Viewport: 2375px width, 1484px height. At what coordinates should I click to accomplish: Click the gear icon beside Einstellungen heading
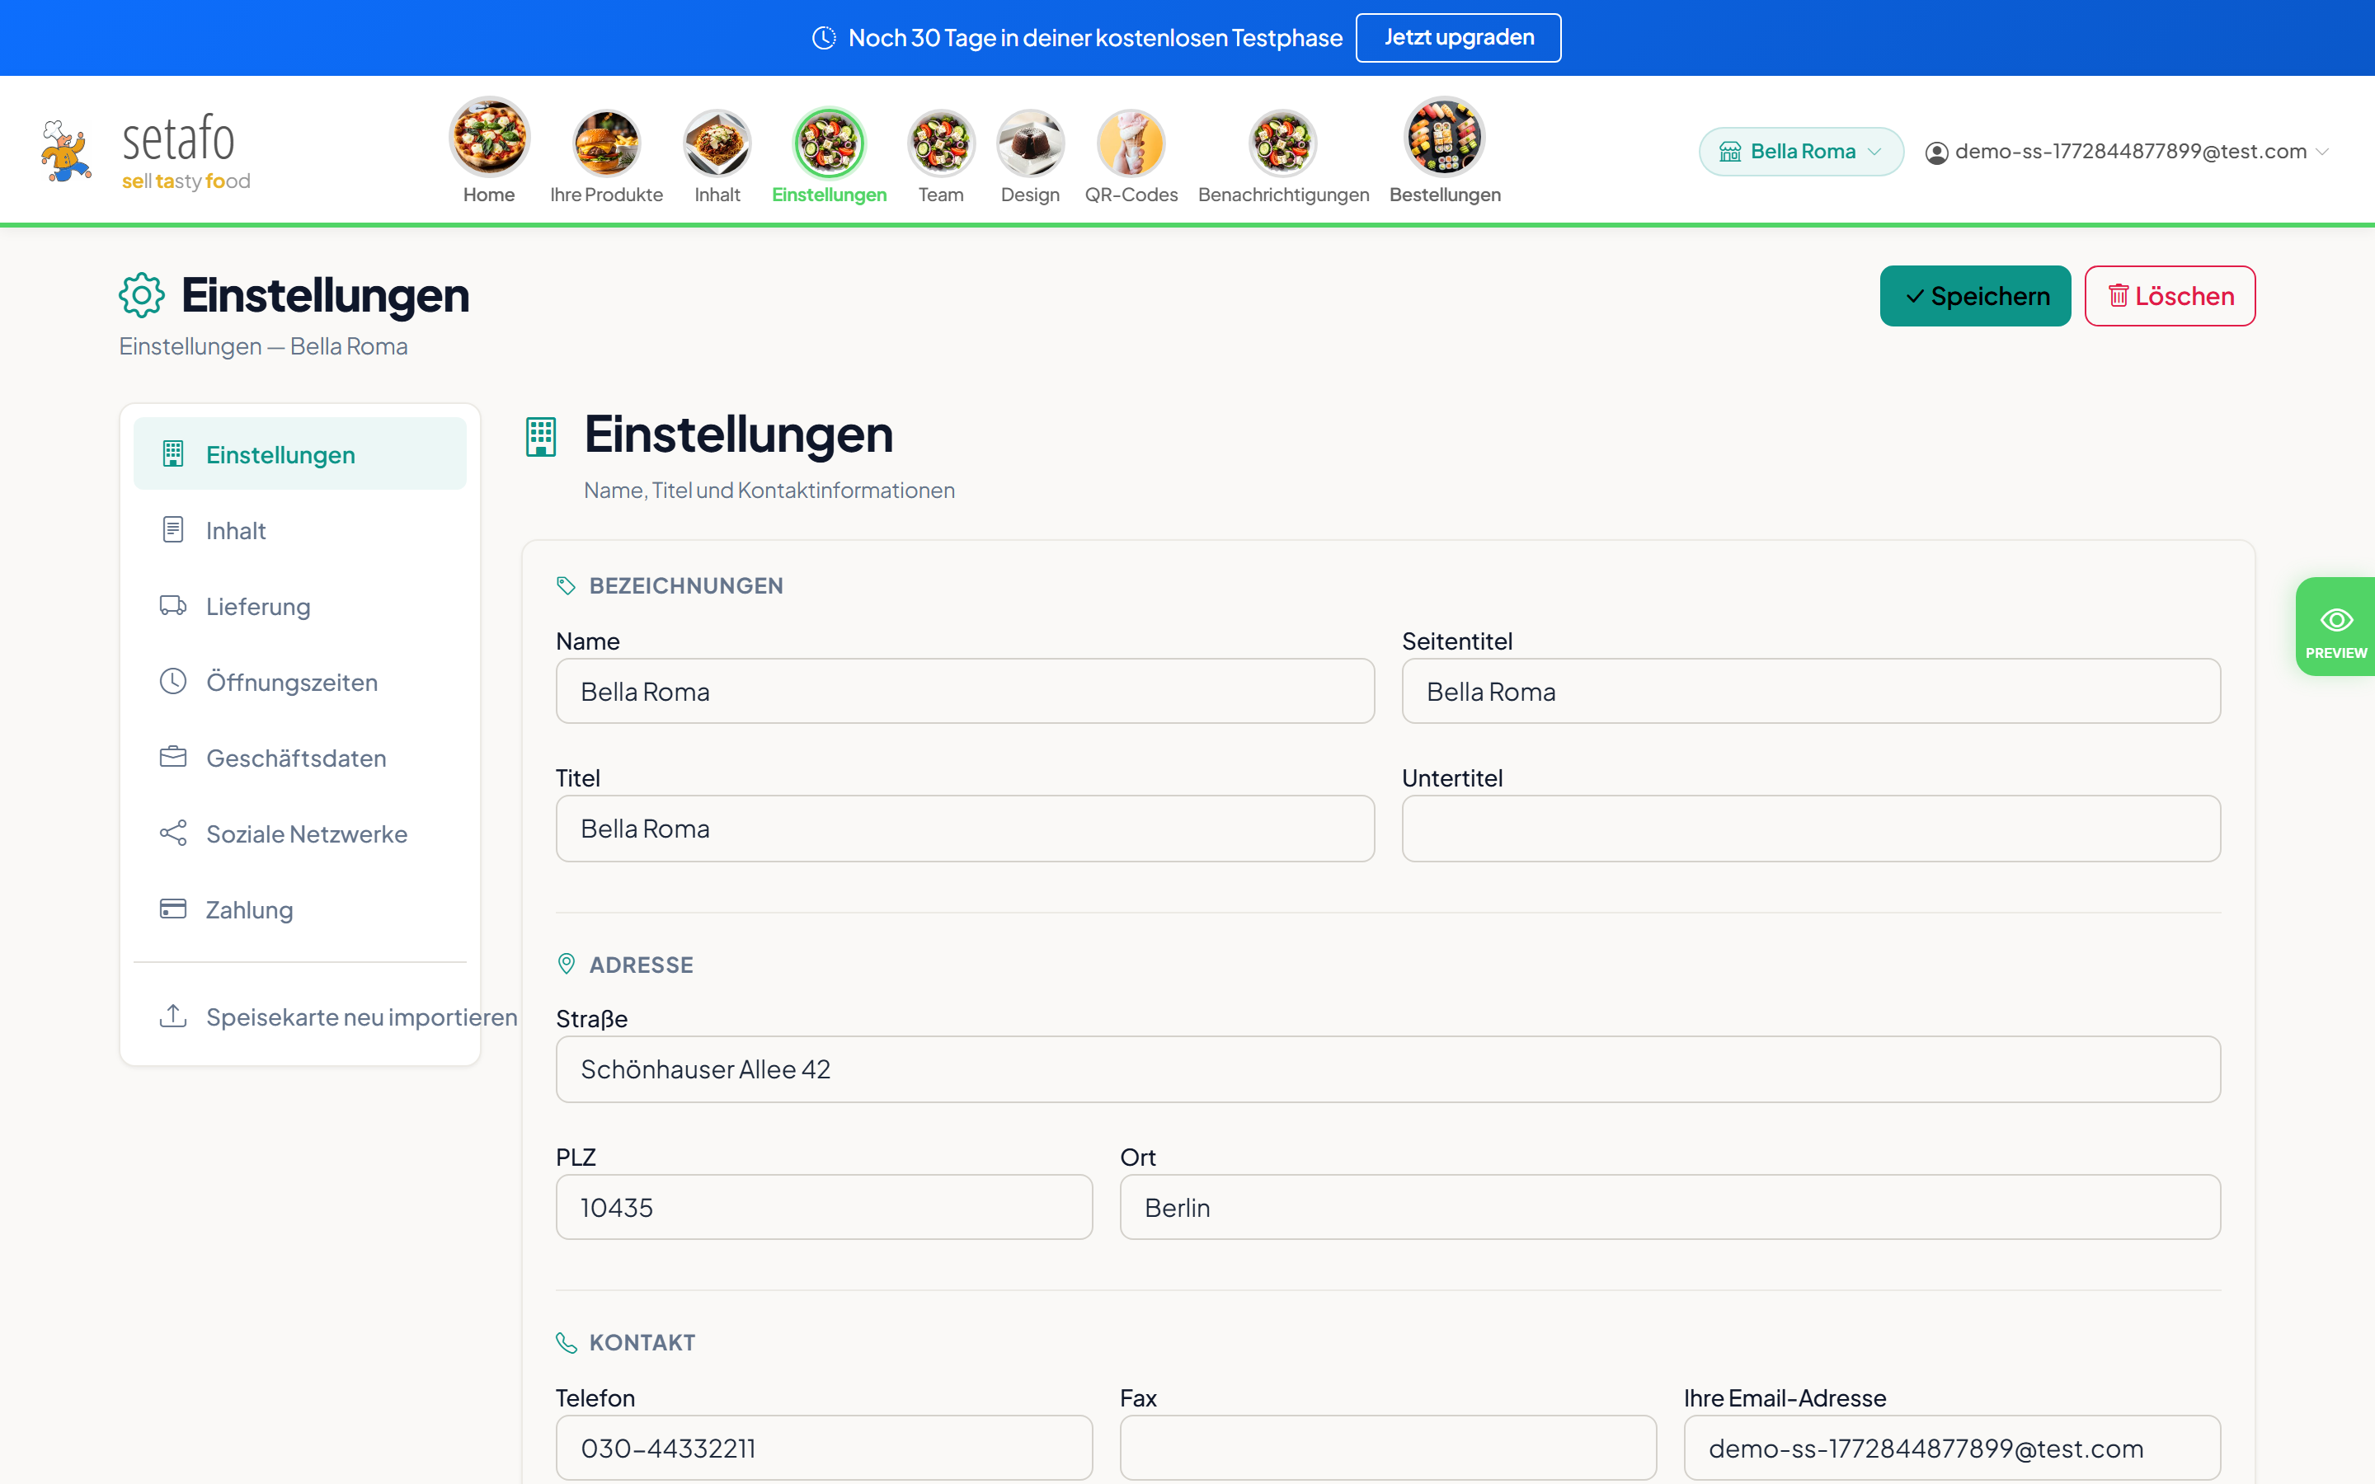click(x=141, y=295)
